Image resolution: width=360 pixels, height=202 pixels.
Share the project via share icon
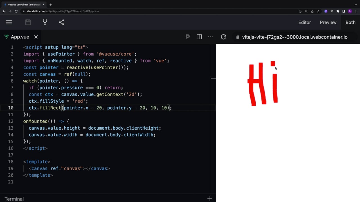coord(62,22)
